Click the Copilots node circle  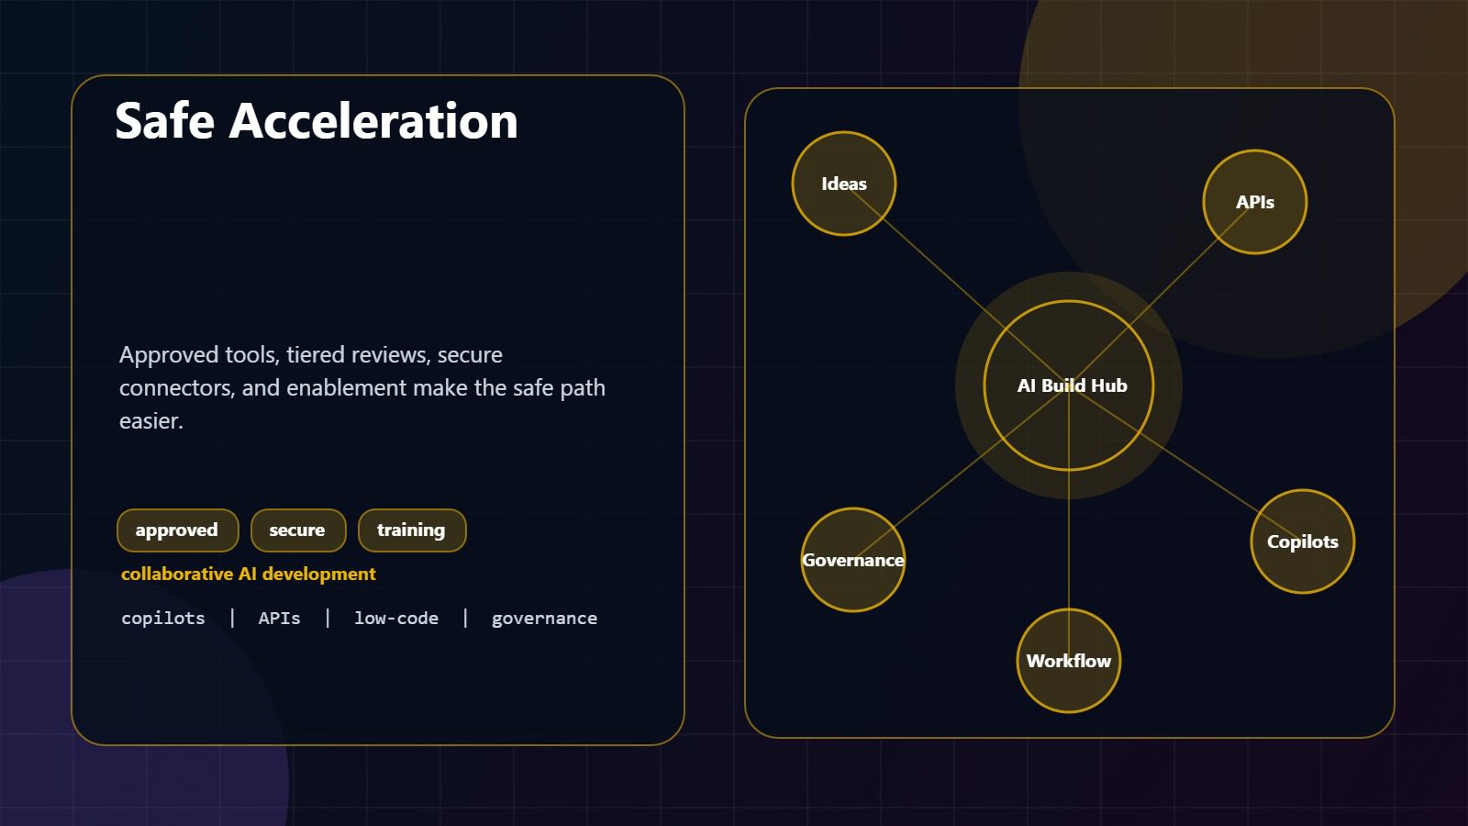click(x=1303, y=541)
